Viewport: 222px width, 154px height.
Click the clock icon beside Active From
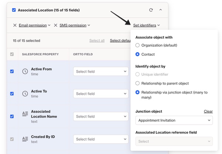coord(25,71)
